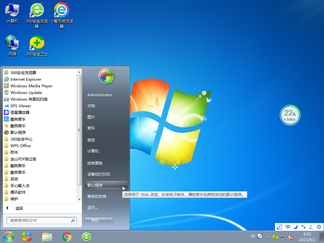
Task: Check the 360 speed ball showing 22%
Action: pyautogui.click(x=290, y=115)
